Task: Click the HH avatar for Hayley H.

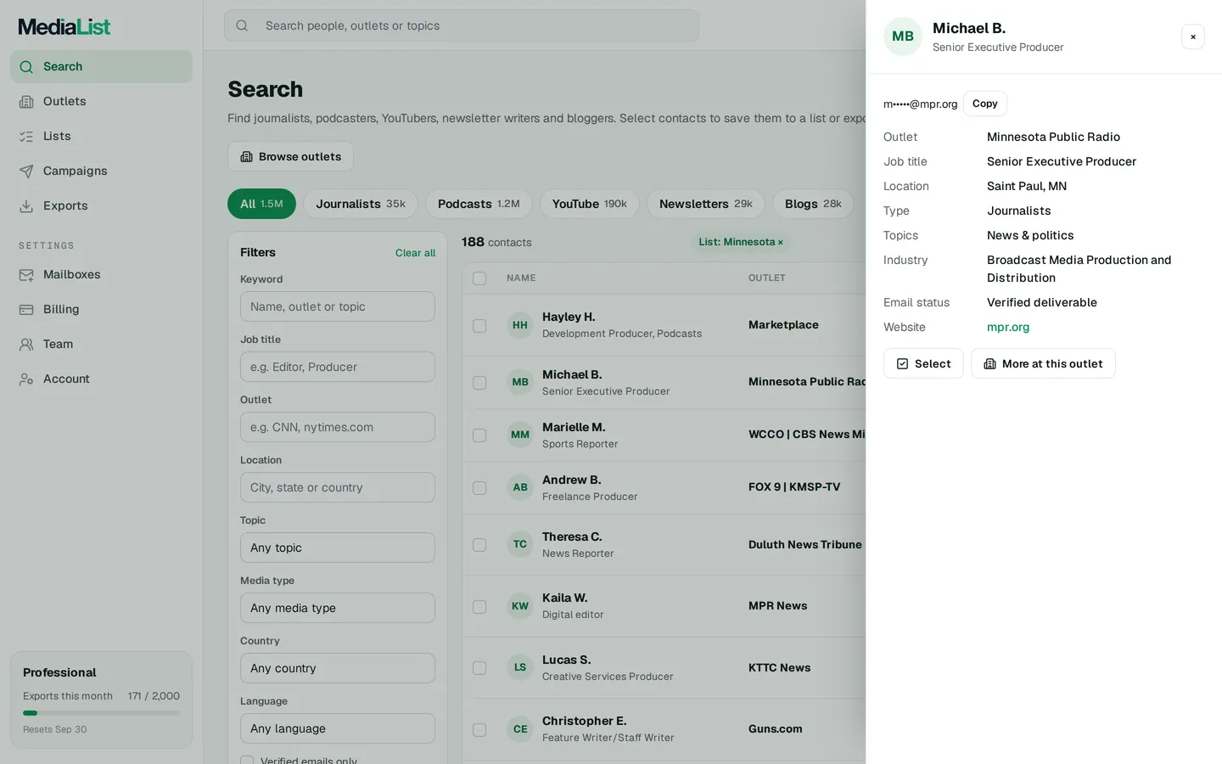Action: (520, 325)
